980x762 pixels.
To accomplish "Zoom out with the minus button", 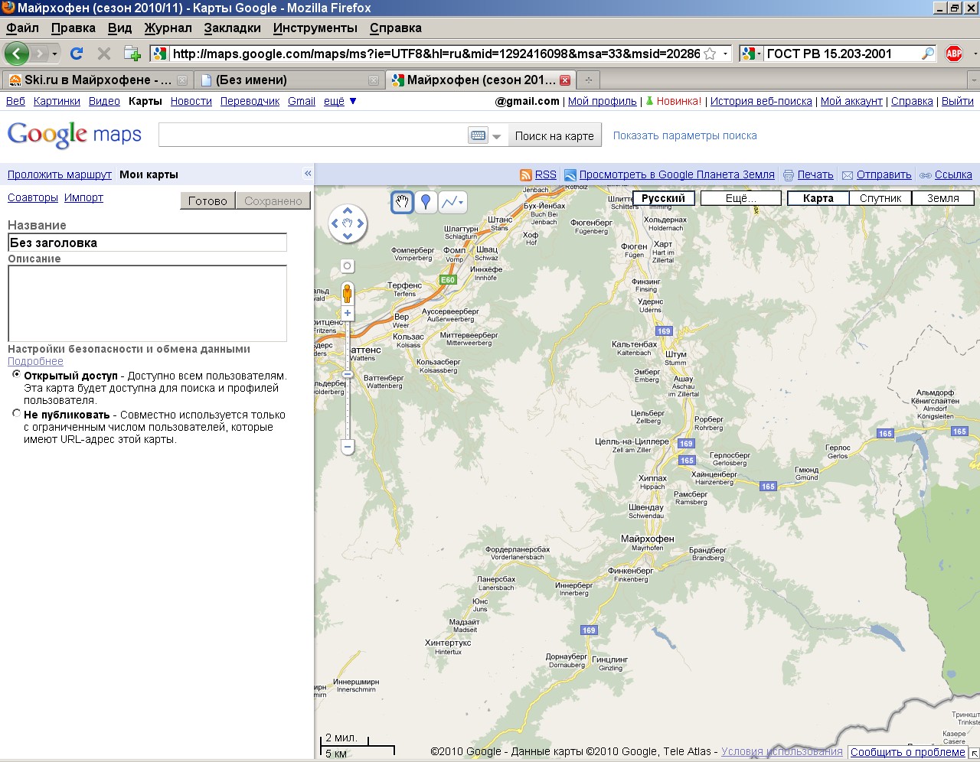I will [348, 446].
